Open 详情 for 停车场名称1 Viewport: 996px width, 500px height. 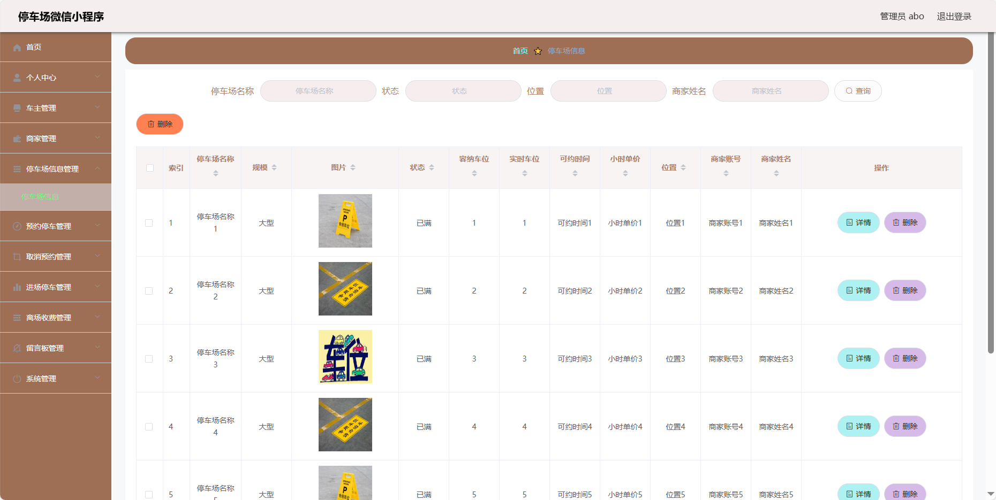(x=858, y=222)
